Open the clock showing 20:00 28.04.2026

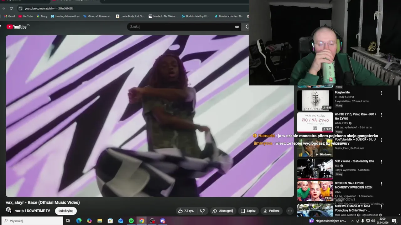coord(383,221)
